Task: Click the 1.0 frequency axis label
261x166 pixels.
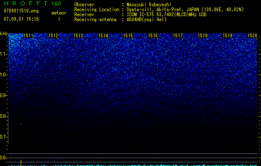Action: click(4, 75)
